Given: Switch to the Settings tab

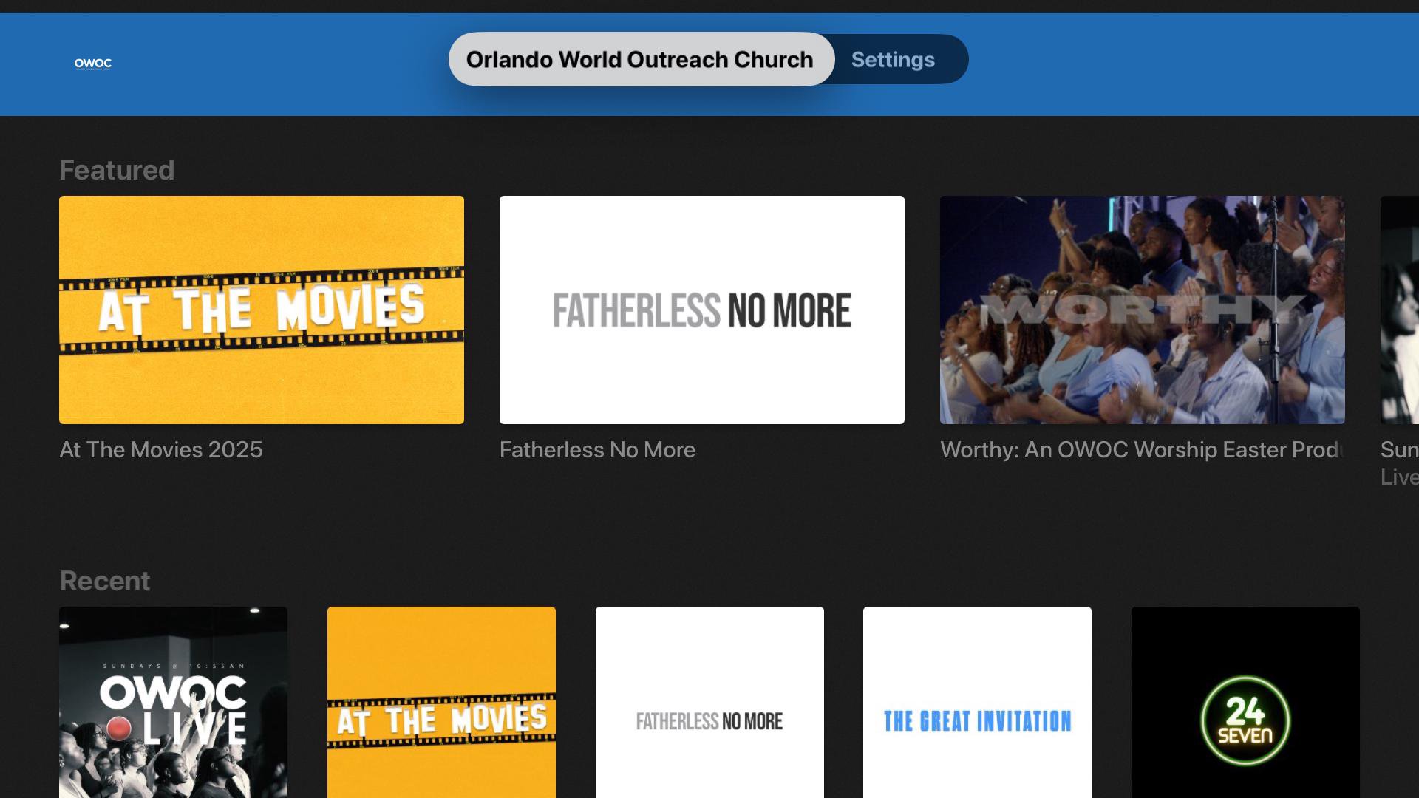Looking at the screenshot, I should coord(893,60).
